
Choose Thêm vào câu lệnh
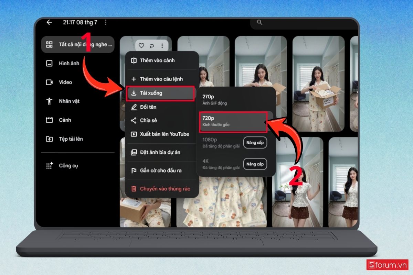tap(162, 79)
